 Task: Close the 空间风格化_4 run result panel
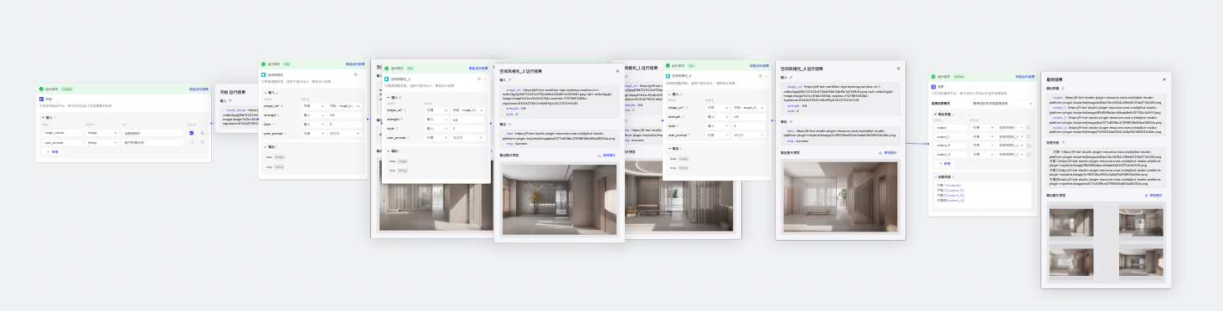[x=899, y=69]
